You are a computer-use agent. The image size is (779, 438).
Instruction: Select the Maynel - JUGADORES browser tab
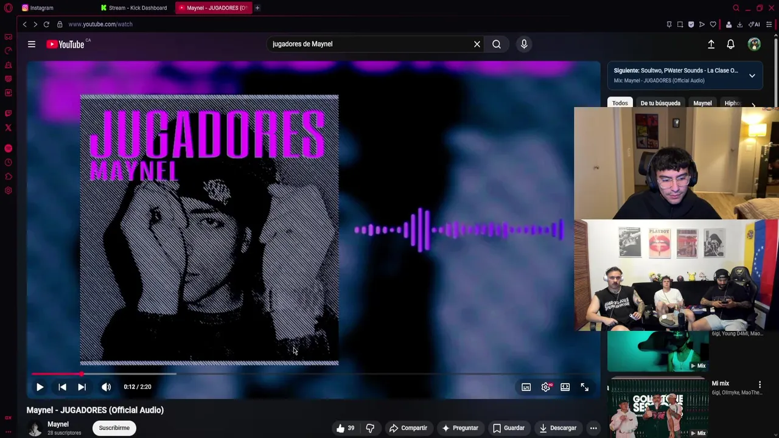point(213,8)
